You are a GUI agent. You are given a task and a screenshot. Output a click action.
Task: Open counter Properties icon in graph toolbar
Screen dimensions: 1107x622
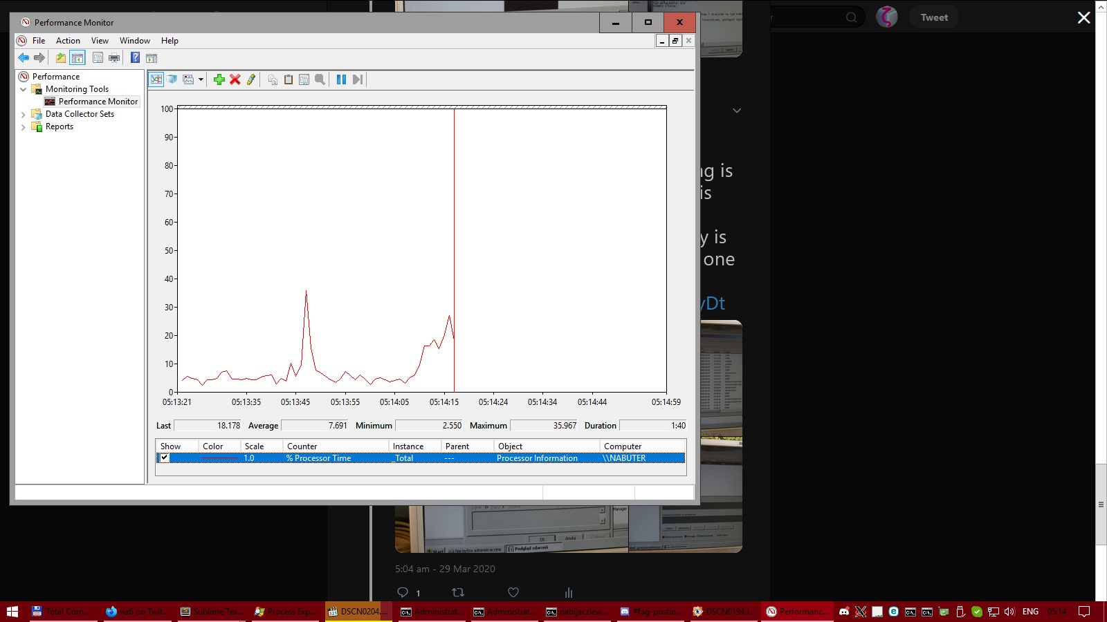point(304,79)
